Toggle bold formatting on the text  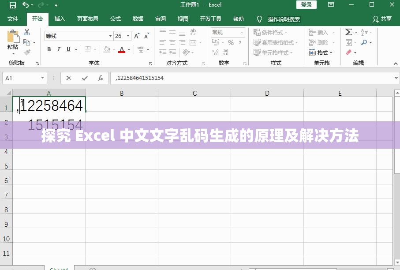(x=49, y=49)
